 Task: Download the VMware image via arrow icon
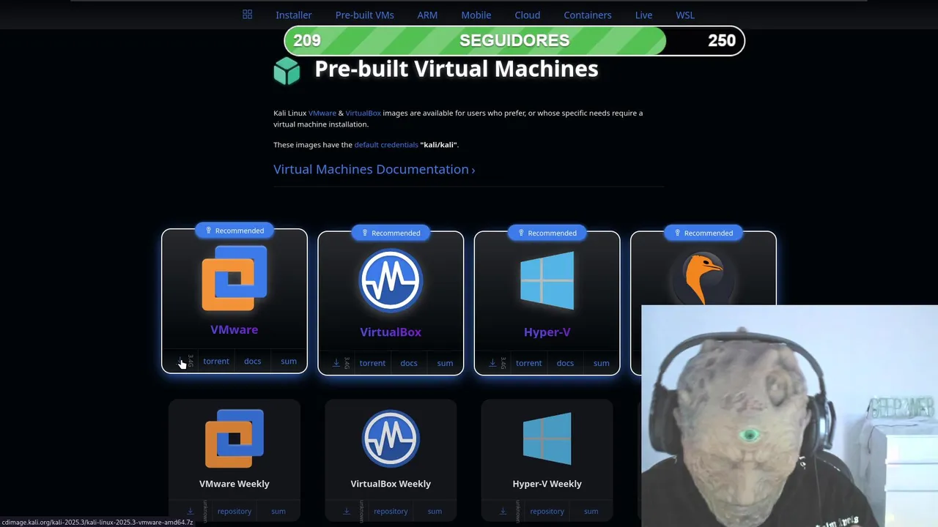[180, 361]
